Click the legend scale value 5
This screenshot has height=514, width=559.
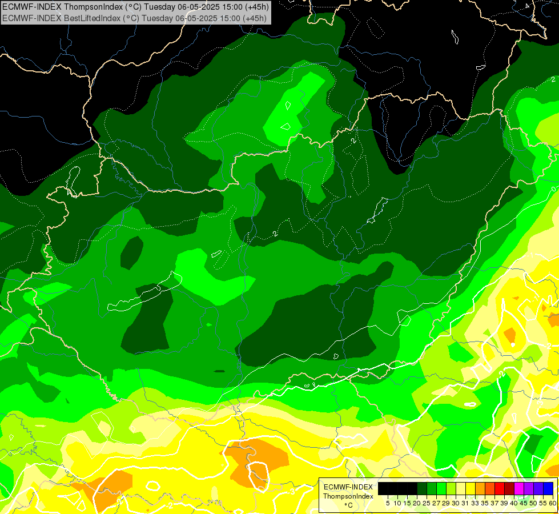point(388,503)
